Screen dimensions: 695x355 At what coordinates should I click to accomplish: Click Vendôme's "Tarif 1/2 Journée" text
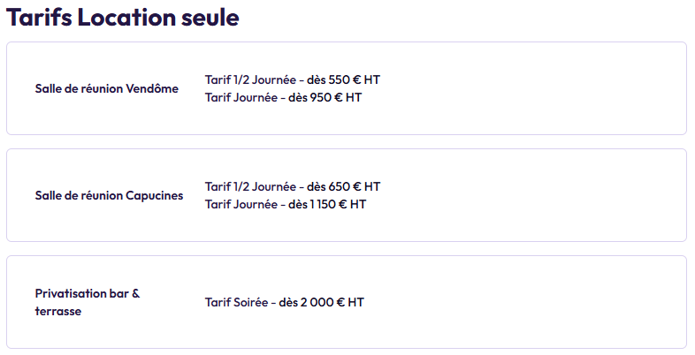(250, 79)
